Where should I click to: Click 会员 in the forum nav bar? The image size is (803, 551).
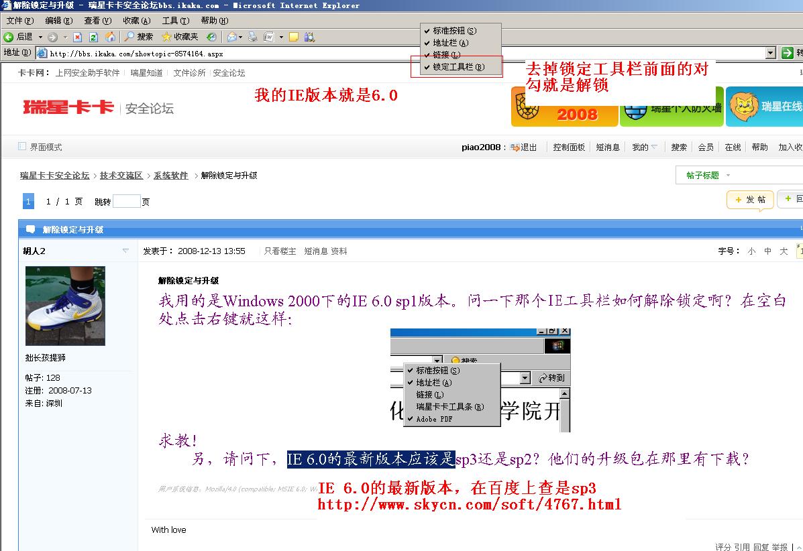pyautogui.click(x=706, y=147)
